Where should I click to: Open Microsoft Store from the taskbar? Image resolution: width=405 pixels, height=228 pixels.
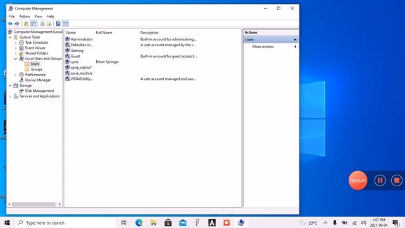click(168, 222)
